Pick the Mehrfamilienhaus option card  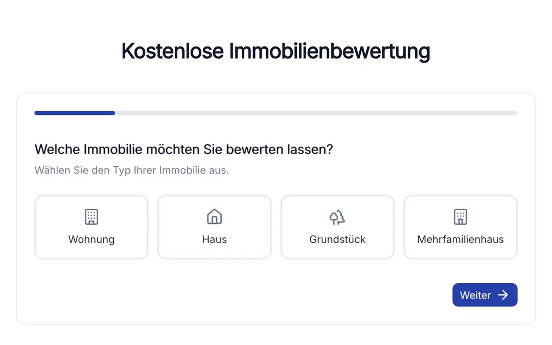click(461, 227)
